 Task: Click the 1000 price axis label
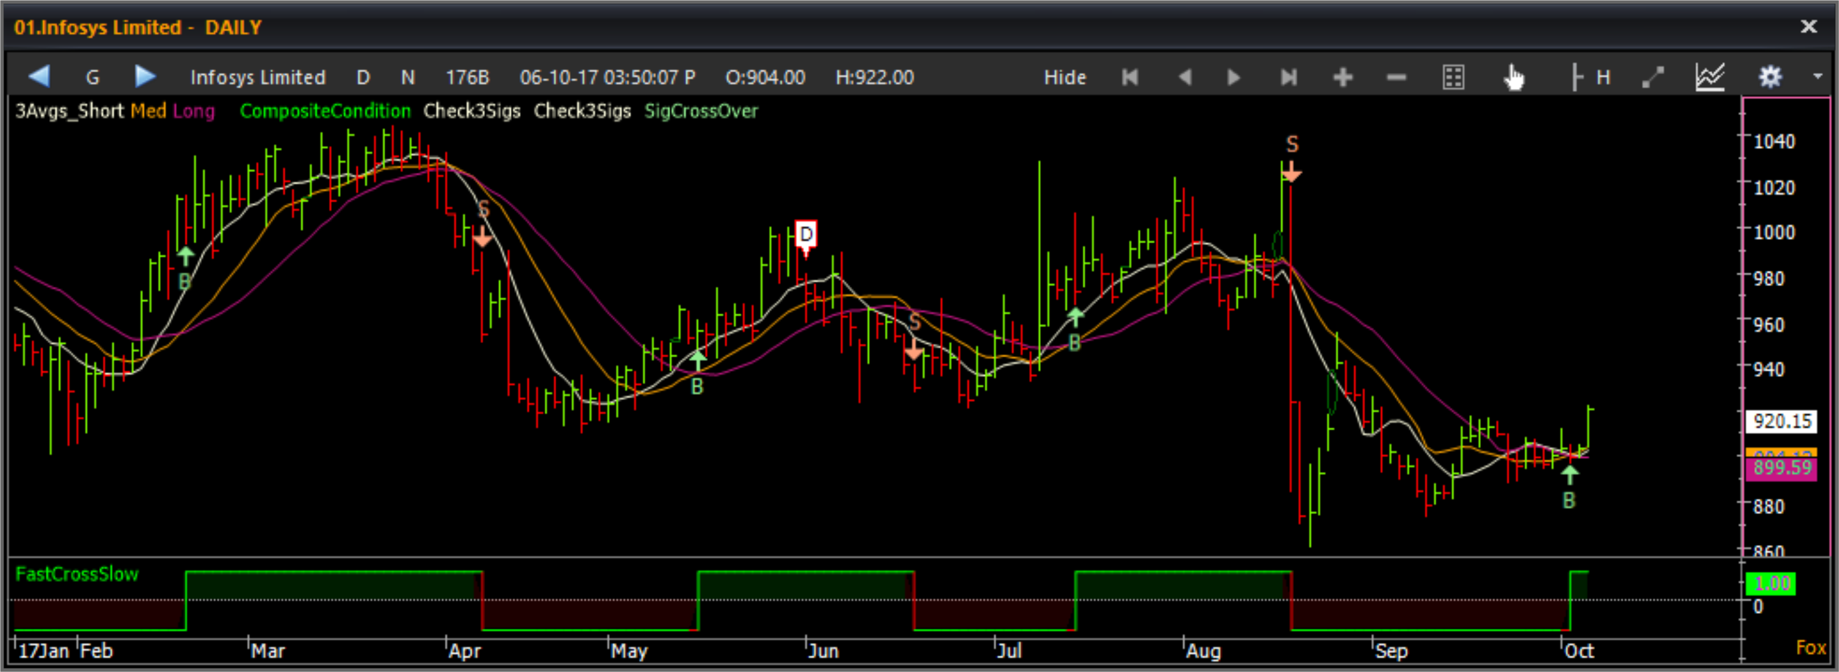coord(1774,232)
